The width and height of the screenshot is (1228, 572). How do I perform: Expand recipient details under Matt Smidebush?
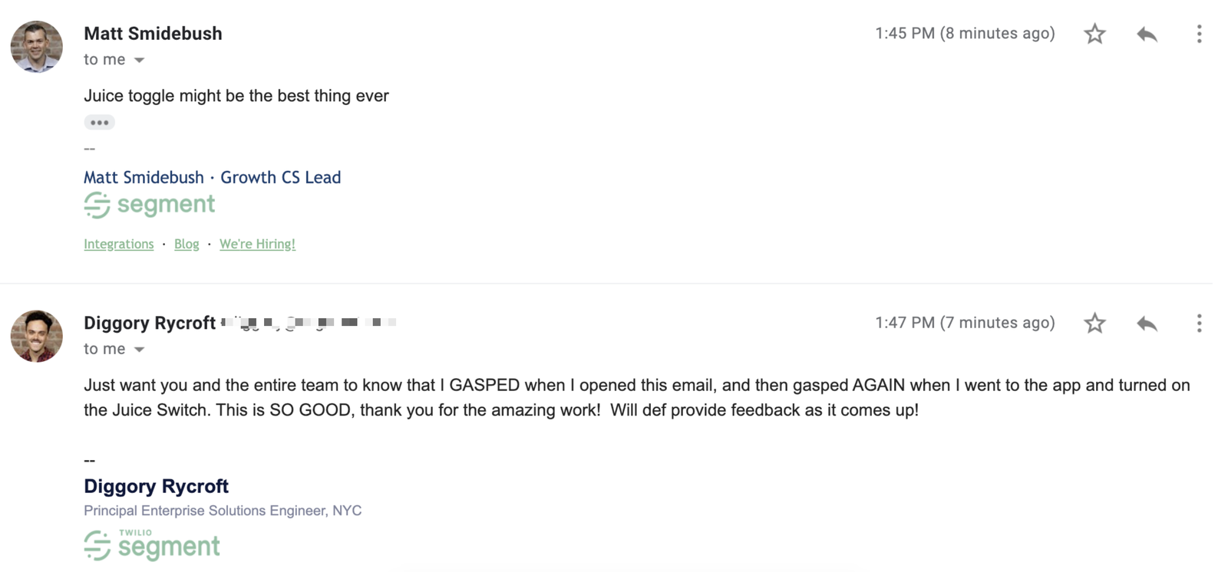point(139,60)
